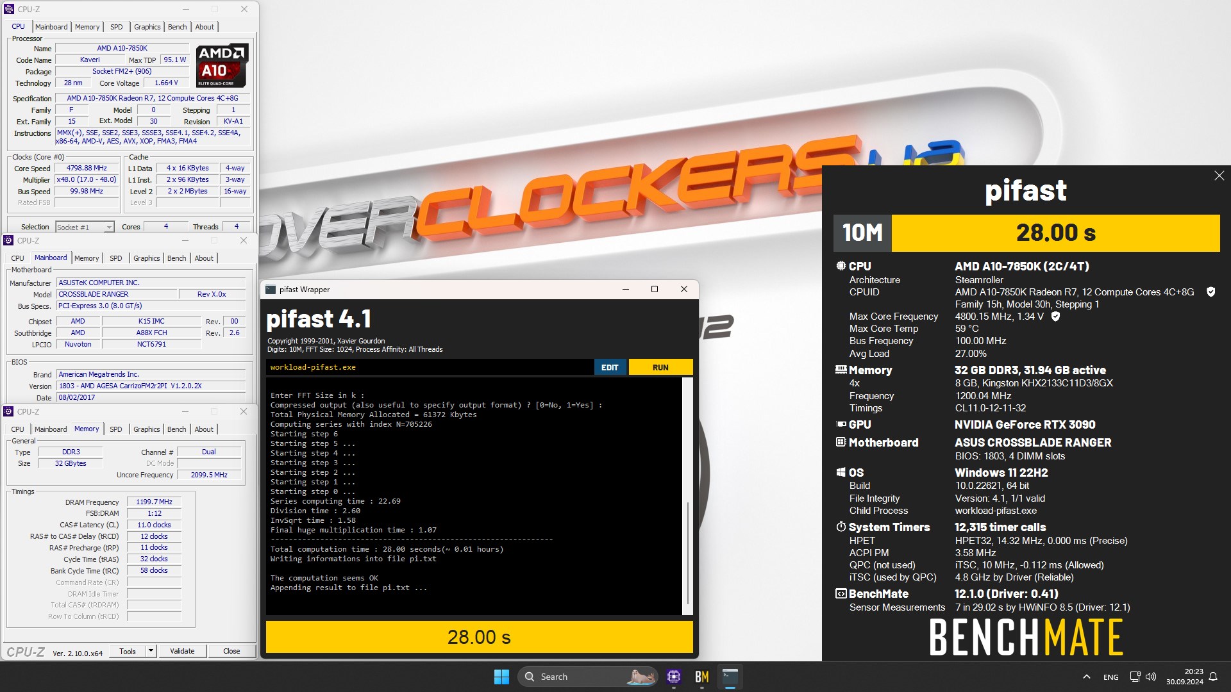Click the Total computation time line

pos(387,549)
